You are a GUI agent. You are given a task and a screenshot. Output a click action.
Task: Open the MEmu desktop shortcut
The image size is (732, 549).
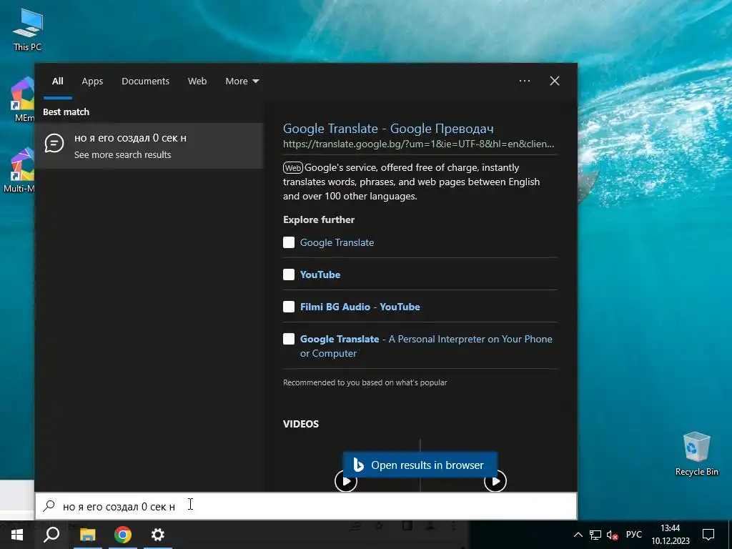point(22,99)
